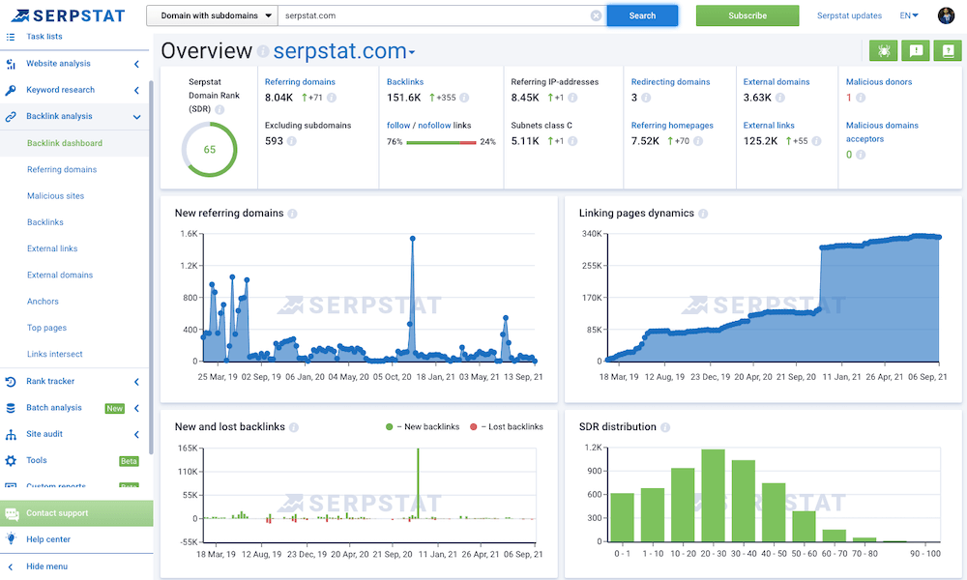Click info icon next to Linking pages dynamics

point(703,214)
